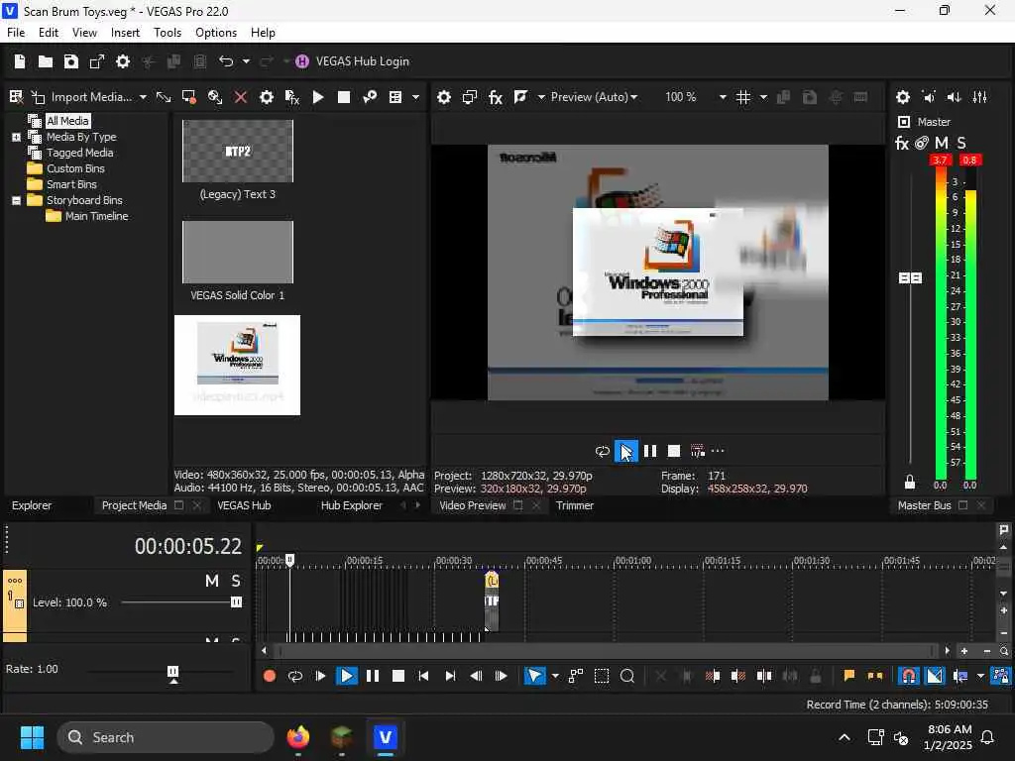The height and width of the screenshot is (761, 1015).
Task: Click the Master volume fader handle
Action: pos(910,277)
